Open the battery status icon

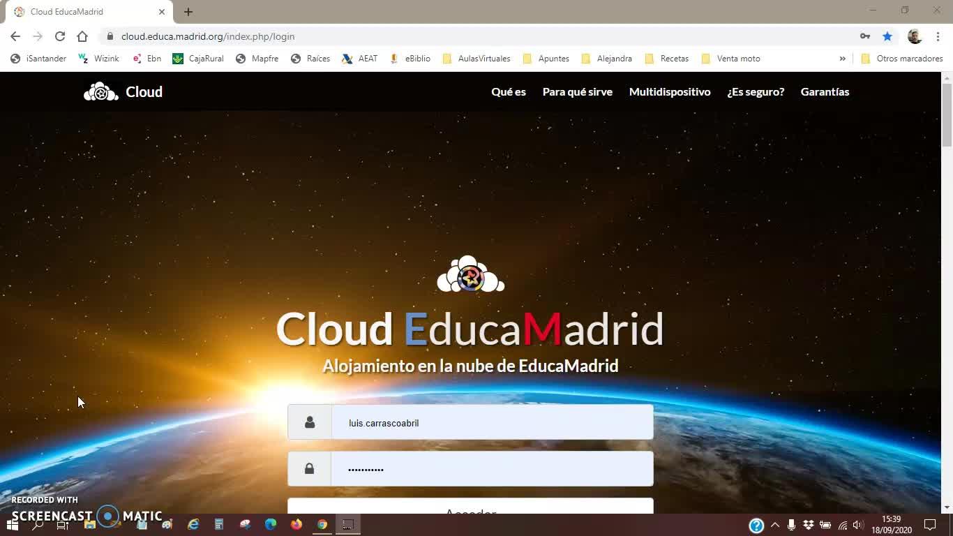825,525
